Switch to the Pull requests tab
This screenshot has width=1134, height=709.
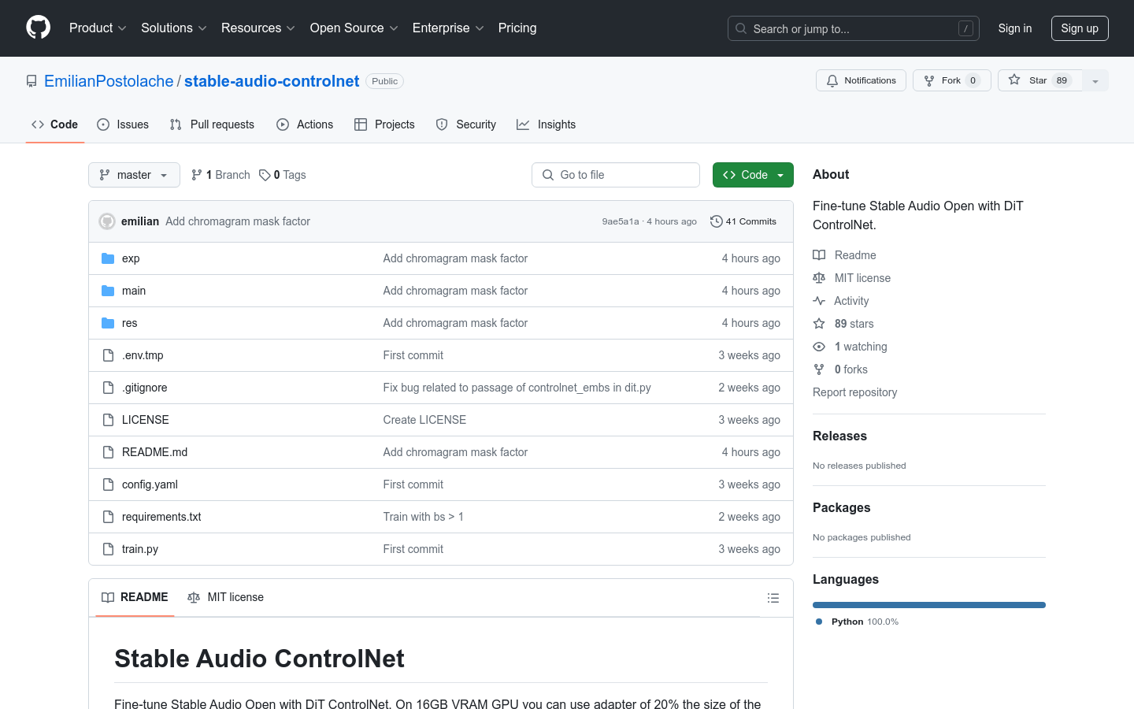212,124
